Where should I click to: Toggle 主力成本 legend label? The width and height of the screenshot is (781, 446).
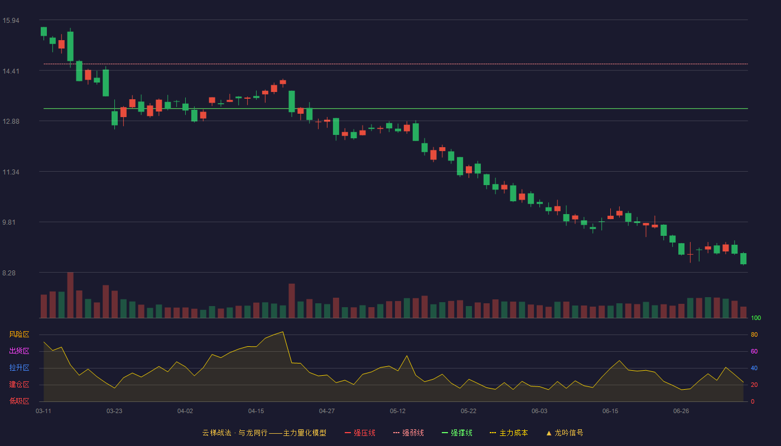(513, 433)
